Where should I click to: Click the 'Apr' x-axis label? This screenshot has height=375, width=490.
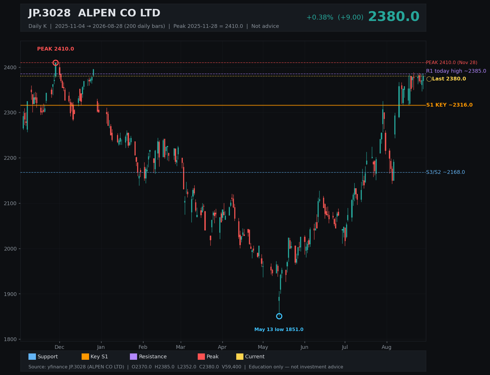point(222,347)
